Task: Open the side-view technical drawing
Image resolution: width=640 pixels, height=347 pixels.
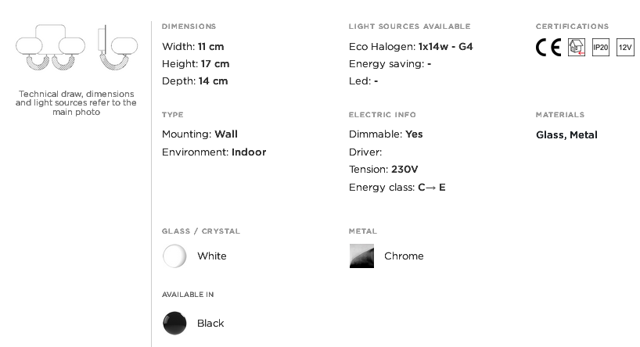Action: [x=118, y=48]
